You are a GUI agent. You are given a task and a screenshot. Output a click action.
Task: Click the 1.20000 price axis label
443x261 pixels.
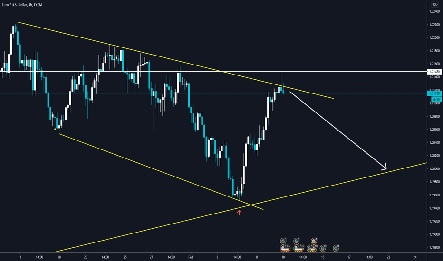pos(434,169)
